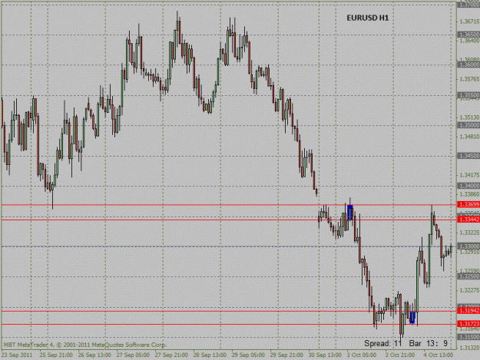
Task: Click the 1.36715 price axis label
Action: point(469,21)
